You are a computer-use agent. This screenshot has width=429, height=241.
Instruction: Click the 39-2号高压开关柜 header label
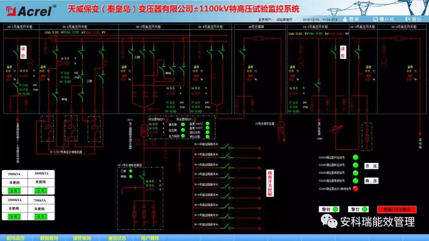75,27
